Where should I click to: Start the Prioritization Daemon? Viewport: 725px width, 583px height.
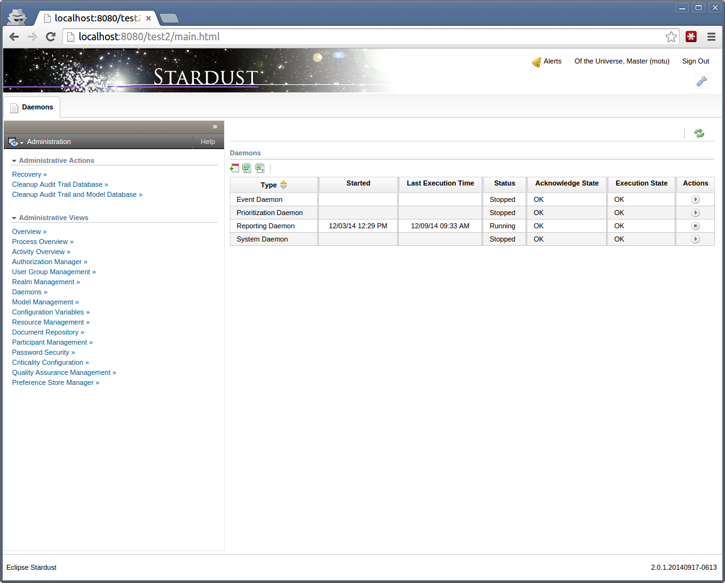coord(695,213)
